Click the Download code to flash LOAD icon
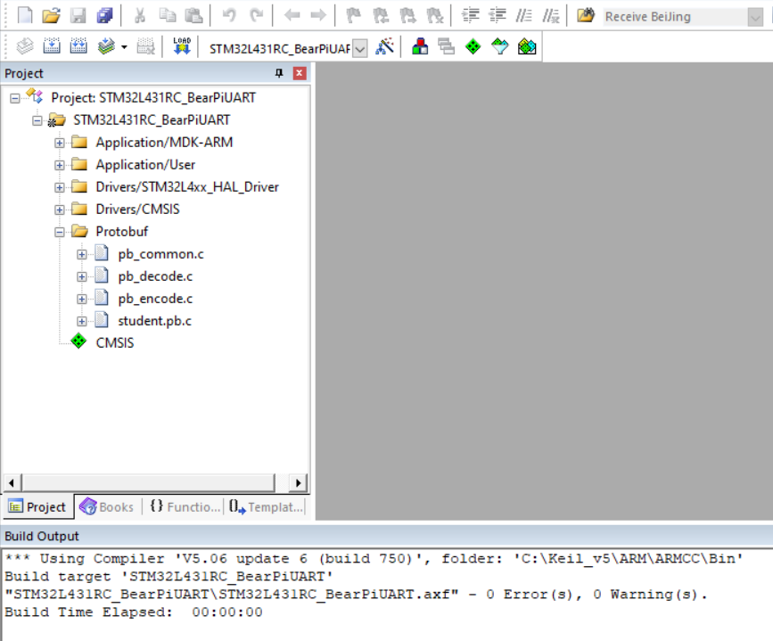The image size is (773, 641). click(182, 46)
